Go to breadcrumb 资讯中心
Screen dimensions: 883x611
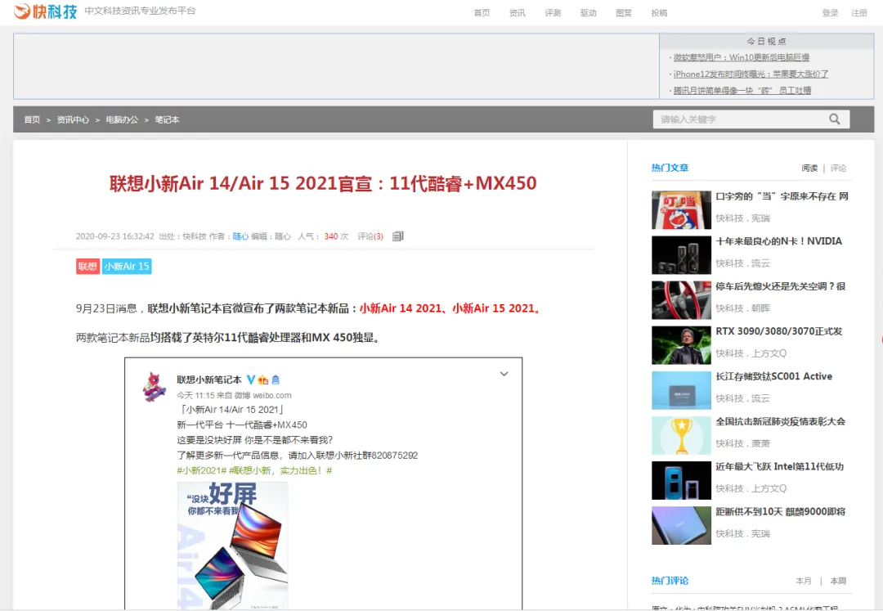tap(73, 119)
